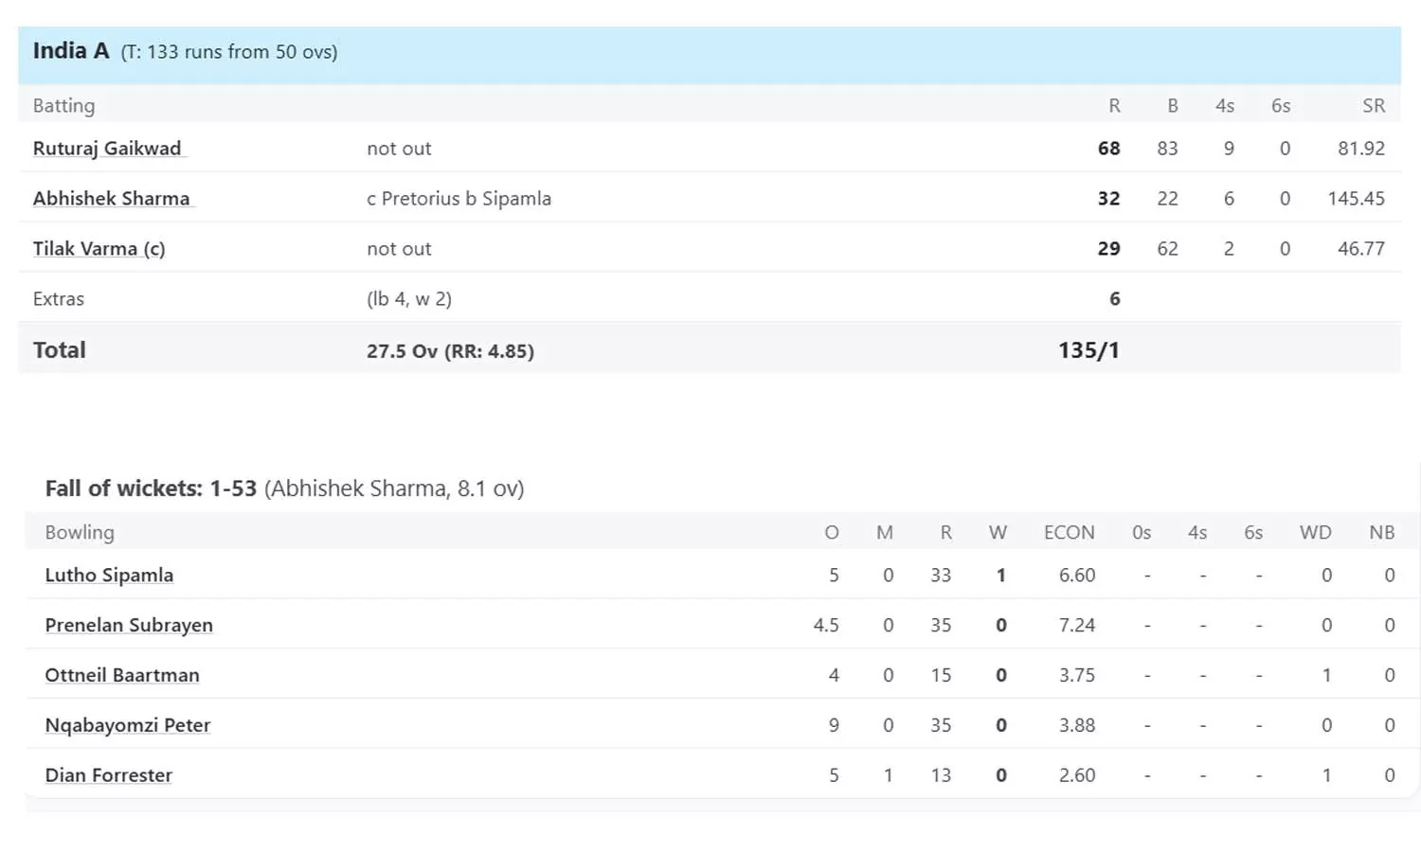
Task: Open Dian Forrester player profile
Action: click(x=109, y=776)
